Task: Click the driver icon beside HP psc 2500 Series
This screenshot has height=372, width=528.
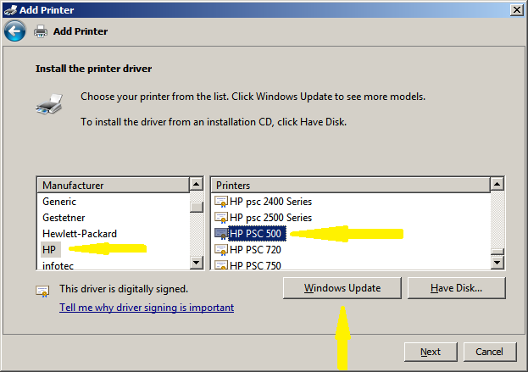Action: point(221,218)
